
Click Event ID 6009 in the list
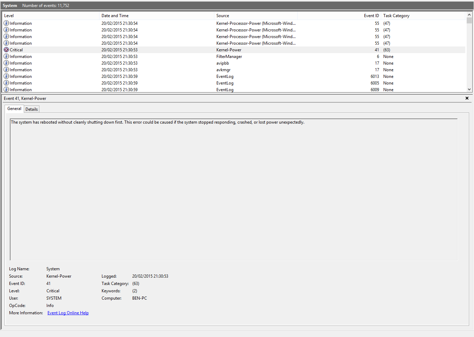(375, 90)
